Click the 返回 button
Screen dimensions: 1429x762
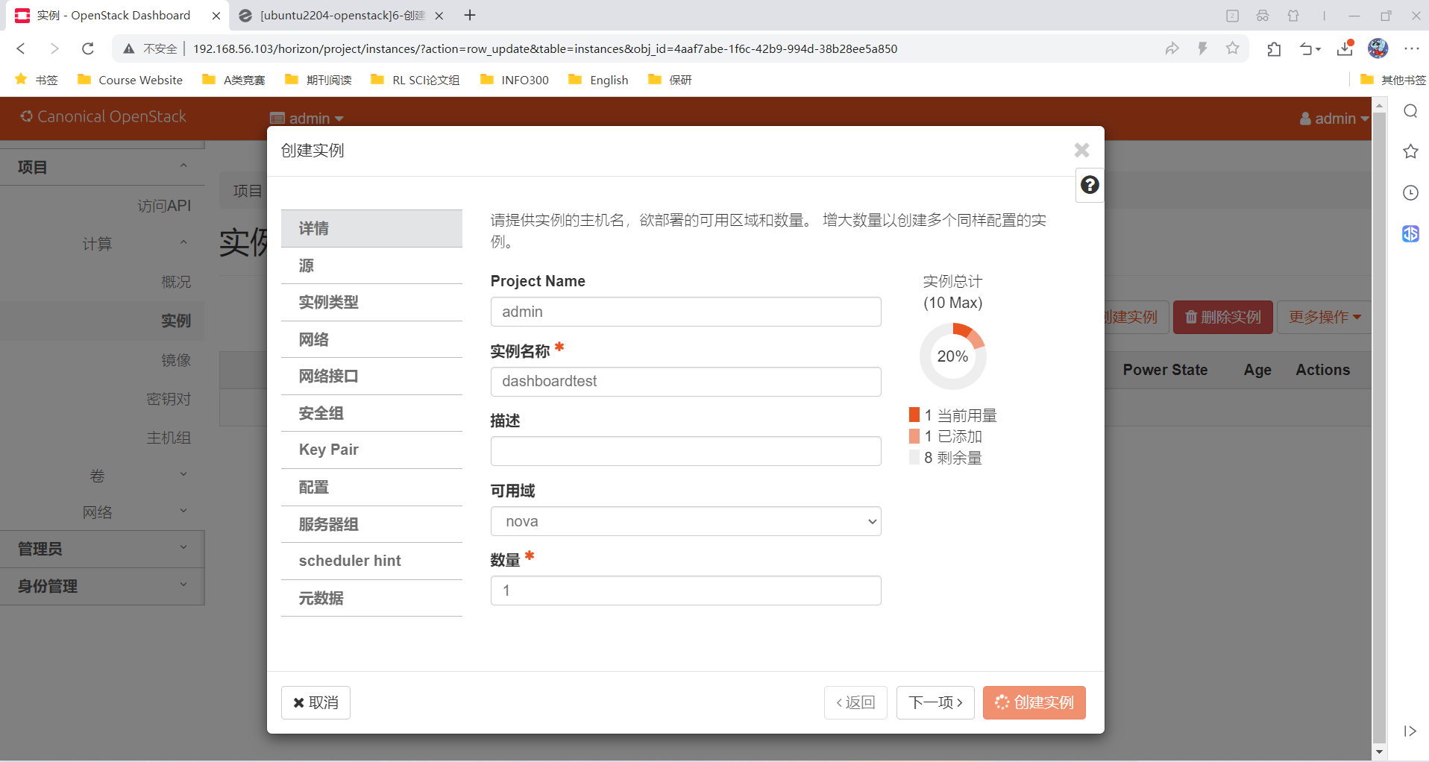[855, 702]
